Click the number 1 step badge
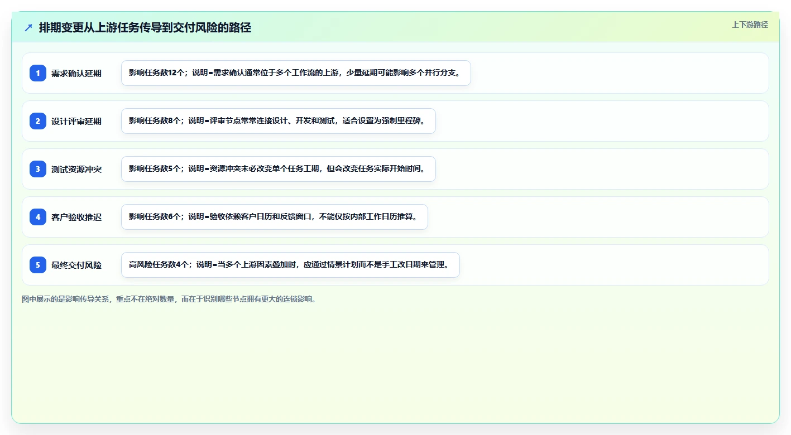 pyautogui.click(x=38, y=73)
